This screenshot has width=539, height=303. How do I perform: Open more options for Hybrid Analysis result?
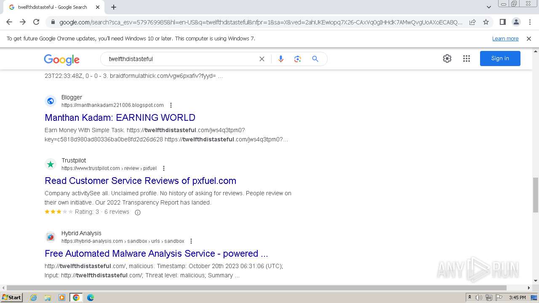pos(191,241)
